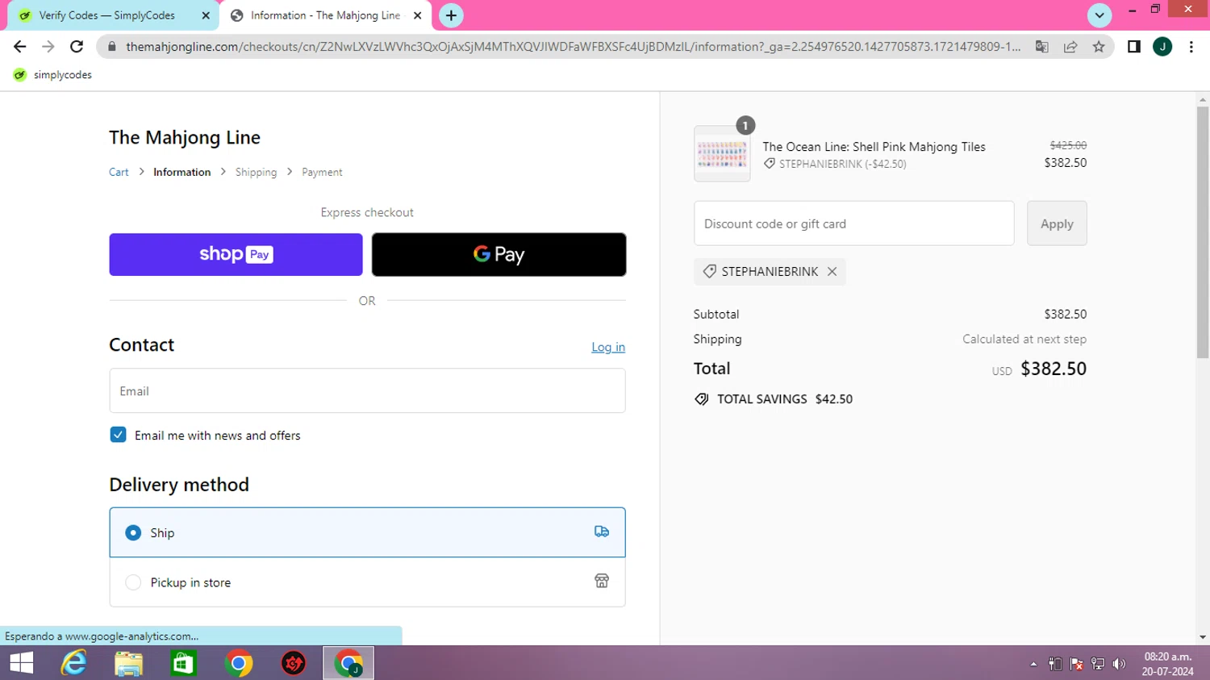Open the network tray icon
Screen dimensions: 1210x680
(1098, 664)
